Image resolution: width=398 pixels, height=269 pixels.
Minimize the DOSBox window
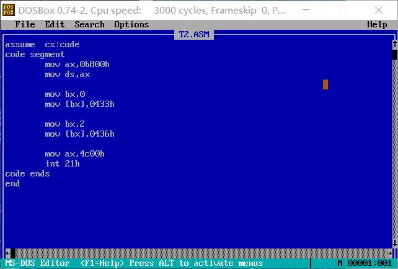(x=306, y=10)
